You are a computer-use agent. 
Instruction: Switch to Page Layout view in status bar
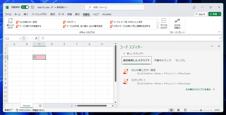pos(178,110)
